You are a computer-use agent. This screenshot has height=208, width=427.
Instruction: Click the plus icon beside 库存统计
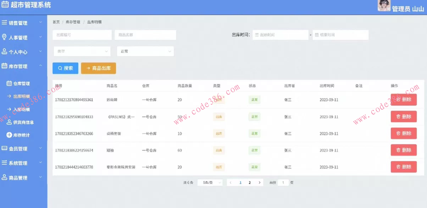(x=9, y=135)
